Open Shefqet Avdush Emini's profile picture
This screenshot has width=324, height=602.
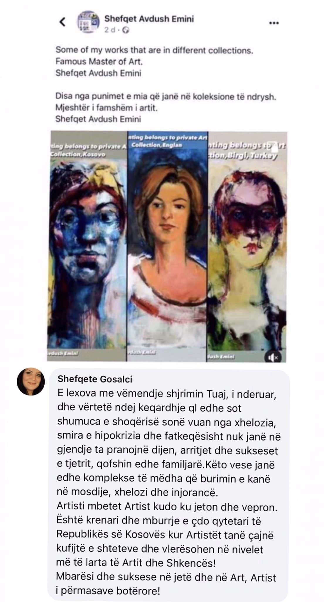pos(87,22)
